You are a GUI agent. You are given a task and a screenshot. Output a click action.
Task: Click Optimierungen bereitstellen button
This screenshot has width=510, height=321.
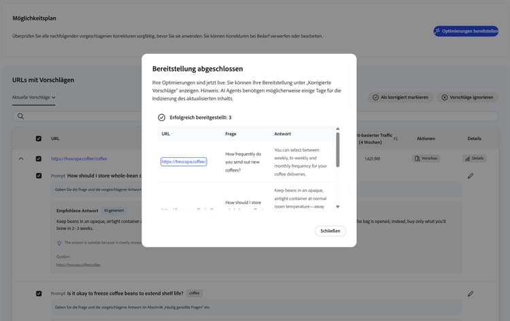pyautogui.click(x=466, y=31)
